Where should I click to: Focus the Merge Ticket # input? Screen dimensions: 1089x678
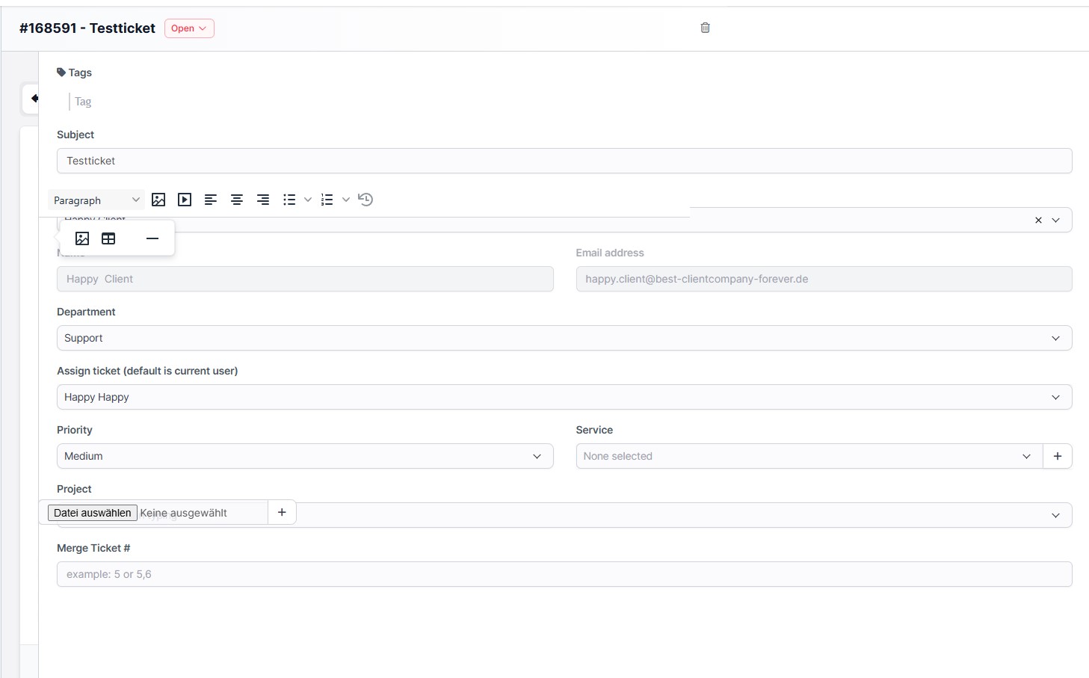click(x=564, y=574)
